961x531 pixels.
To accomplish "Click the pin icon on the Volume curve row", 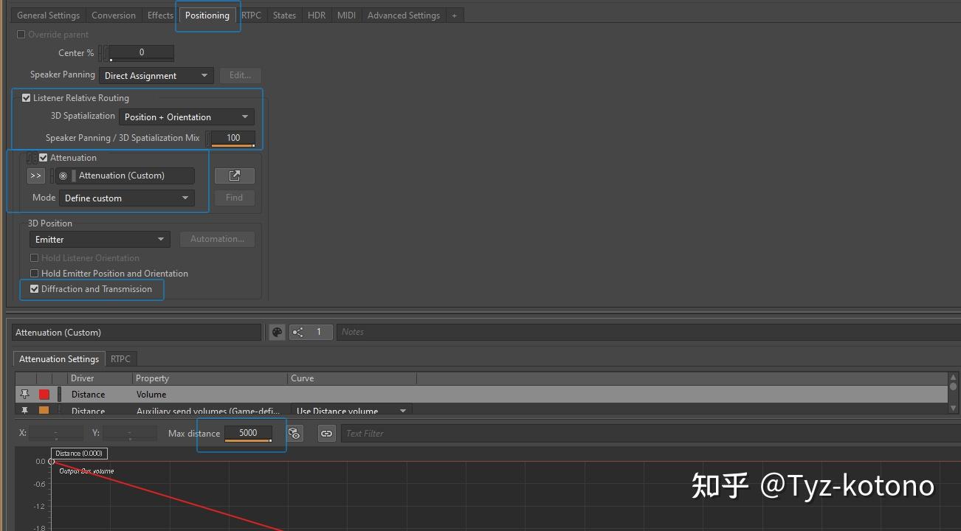I will pos(24,394).
